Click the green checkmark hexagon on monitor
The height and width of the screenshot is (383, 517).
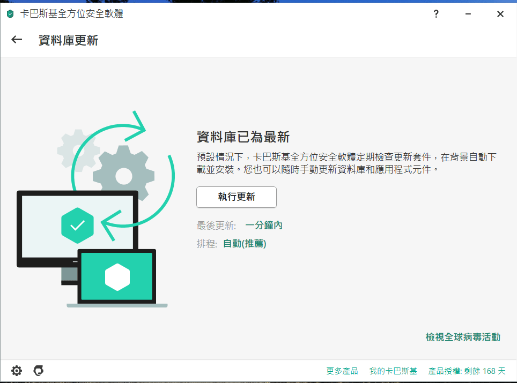pyautogui.click(x=78, y=225)
